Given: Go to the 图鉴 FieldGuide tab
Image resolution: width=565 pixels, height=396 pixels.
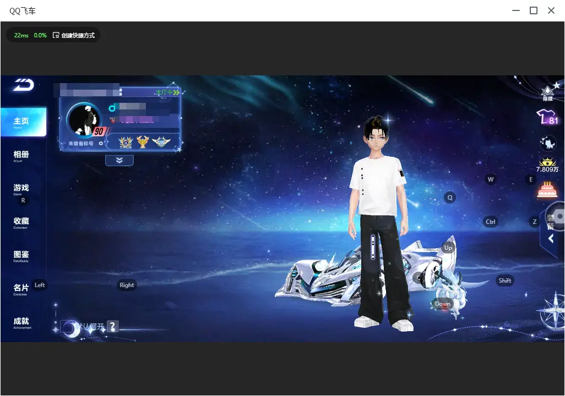Looking at the screenshot, I should click(x=21, y=256).
